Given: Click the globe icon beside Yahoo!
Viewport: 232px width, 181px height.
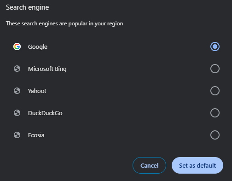Looking at the screenshot, I should pyautogui.click(x=17, y=91).
